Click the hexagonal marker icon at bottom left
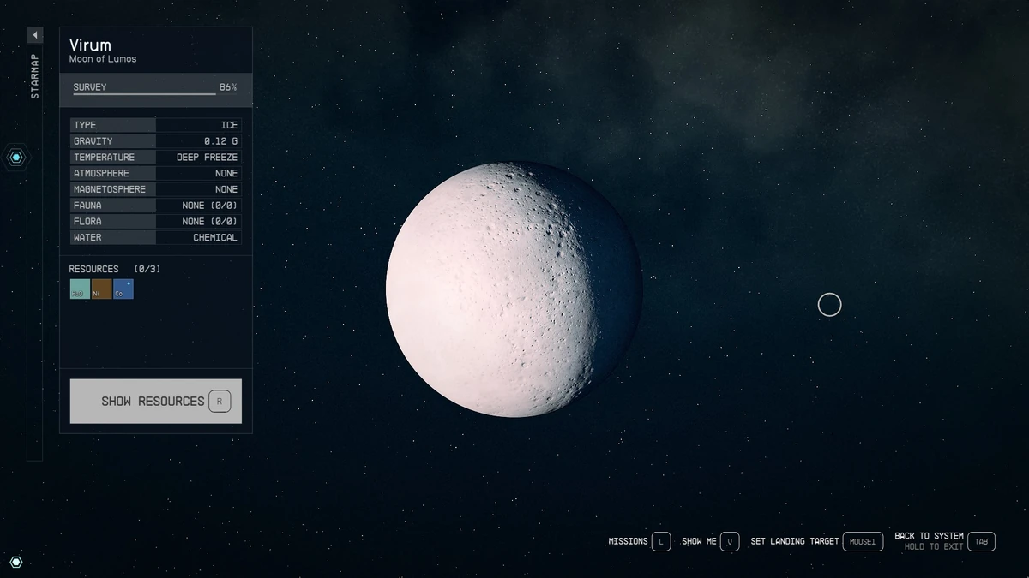 (x=15, y=561)
